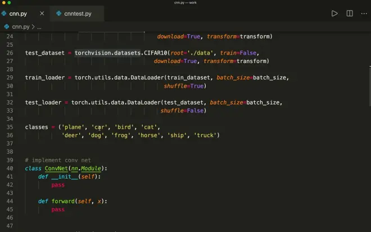Click on train_loader variable on line 29
Image resolution: width=371 pixels, height=232 pixels.
pyautogui.click(x=45, y=78)
